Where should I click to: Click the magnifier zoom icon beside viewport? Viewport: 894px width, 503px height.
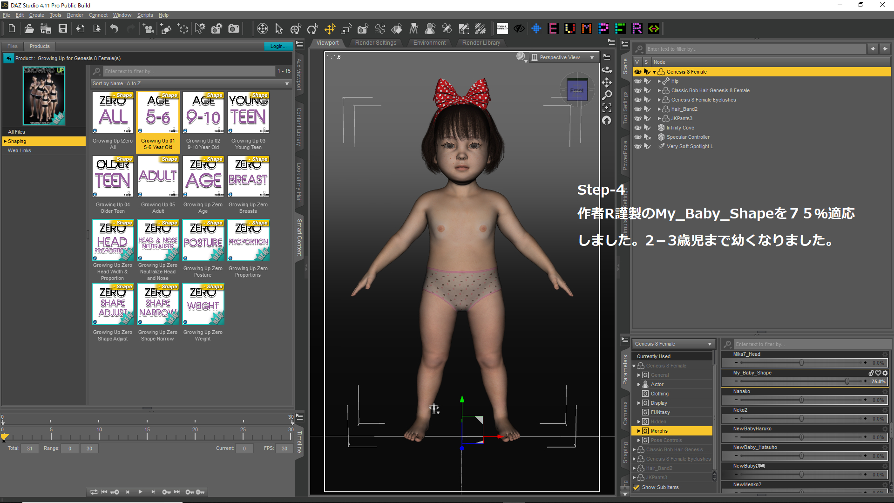tap(607, 95)
